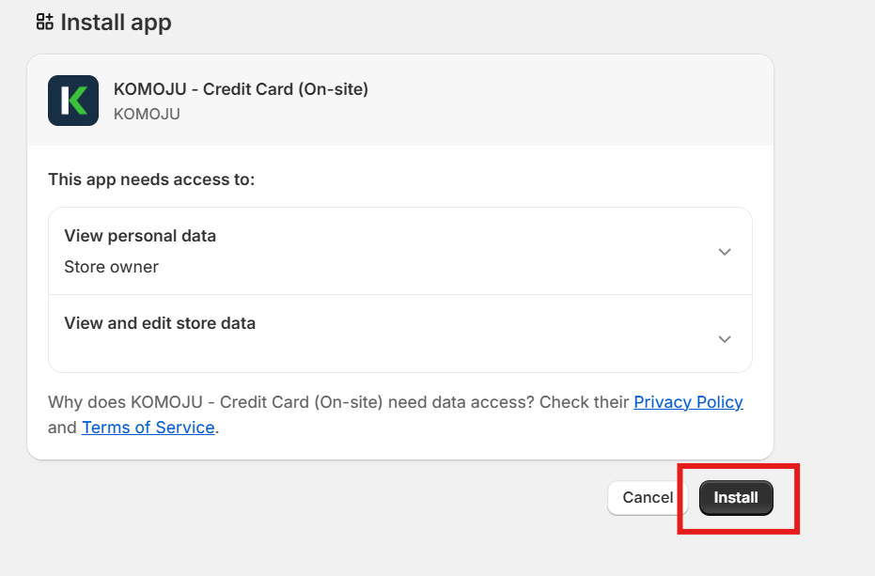Image resolution: width=875 pixels, height=576 pixels.
Task: Click the Install app header icon
Action: pyautogui.click(x=44, y=22)
